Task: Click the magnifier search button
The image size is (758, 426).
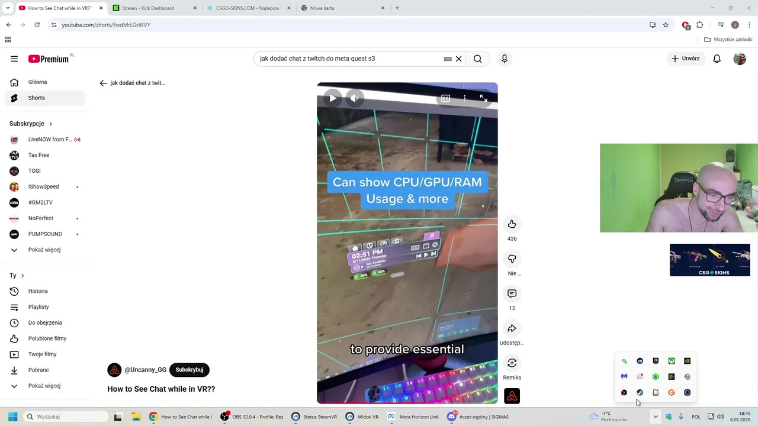Action: pos(478,59)
